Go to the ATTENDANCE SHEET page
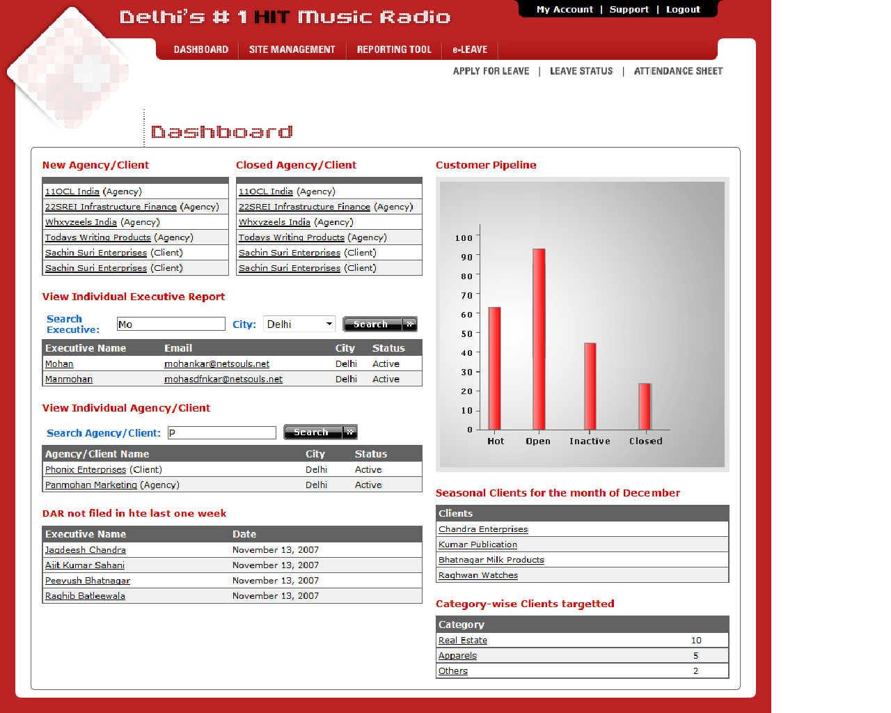The width and height of the screenshot is (891, 713). (x=678, y=71)
